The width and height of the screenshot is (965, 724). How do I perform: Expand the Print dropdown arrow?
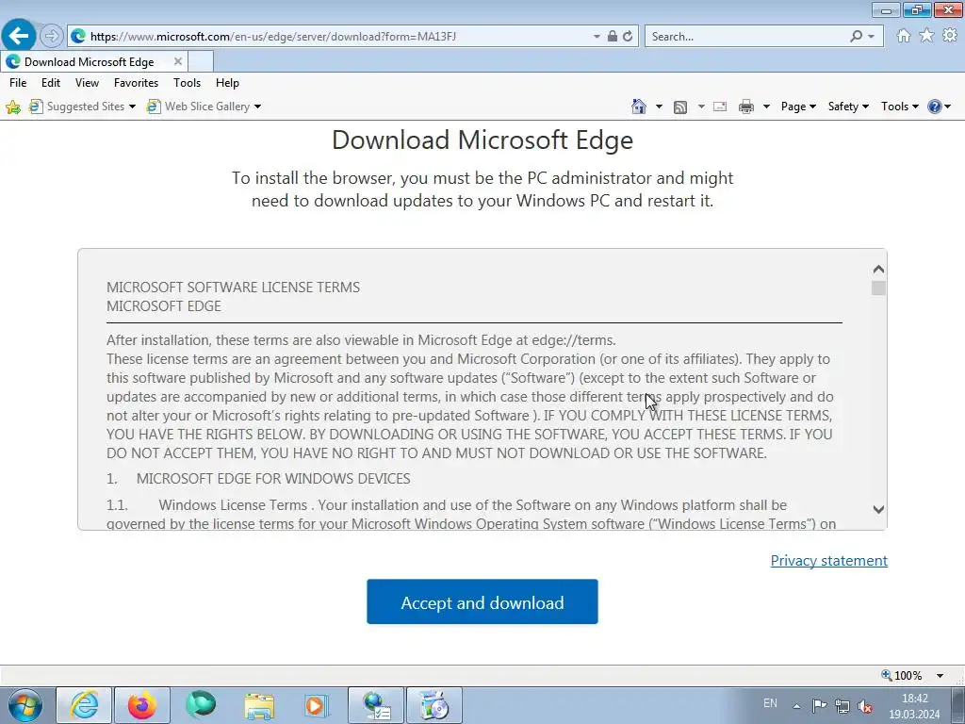point(766,107)
